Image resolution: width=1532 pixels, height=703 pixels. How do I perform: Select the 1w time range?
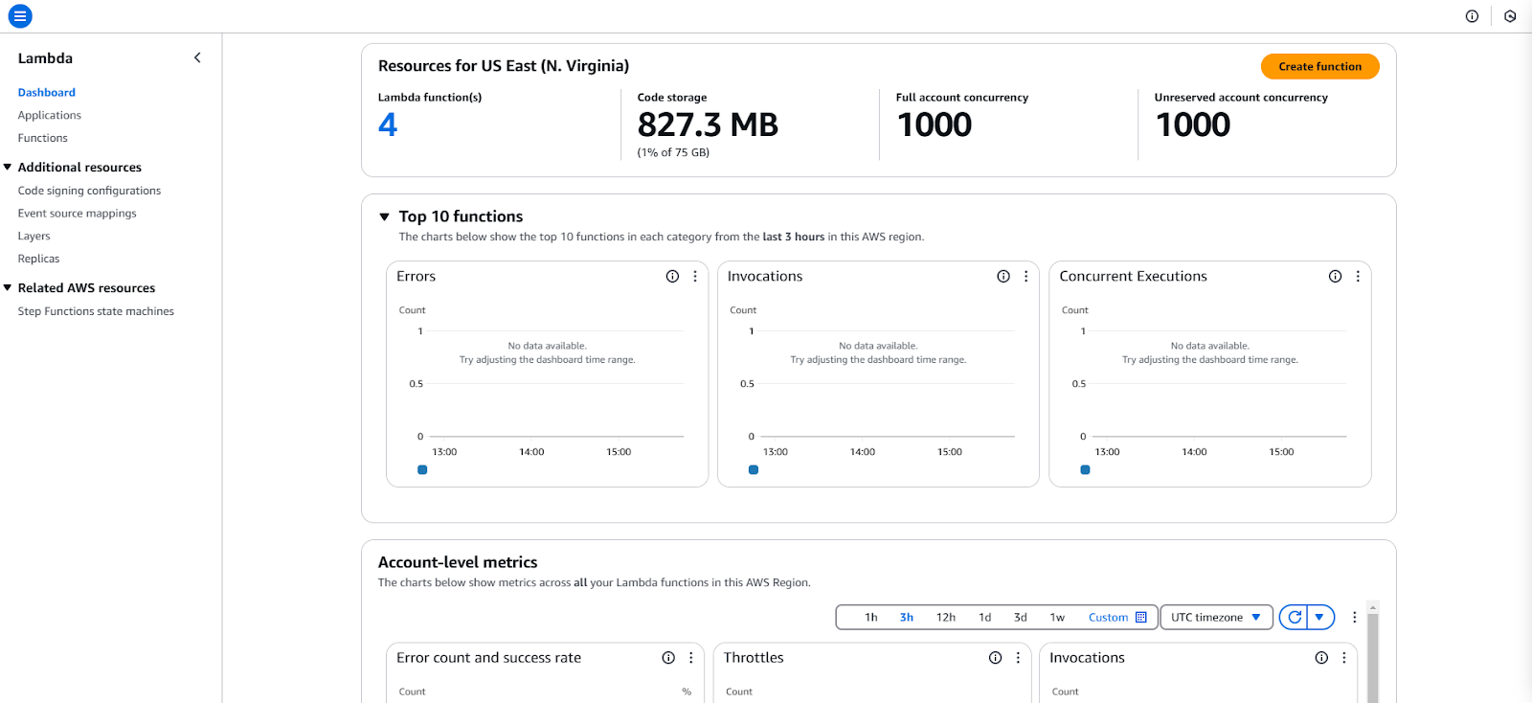1057,618
